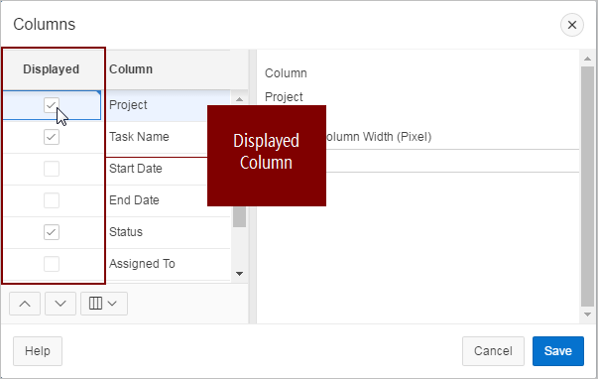Check the Displayed checkbox for Start Date
This screenshot has width=598, height=379.
point(52,169)
